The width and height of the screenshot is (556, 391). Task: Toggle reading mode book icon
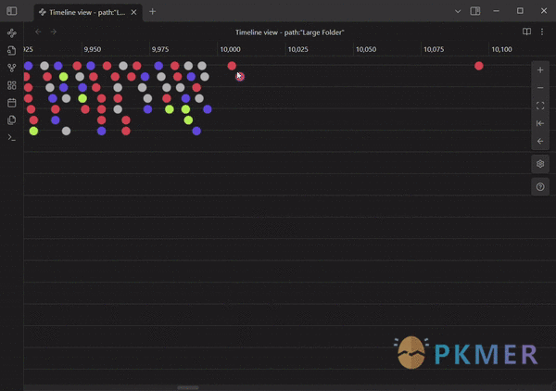(x=526, y=32)
